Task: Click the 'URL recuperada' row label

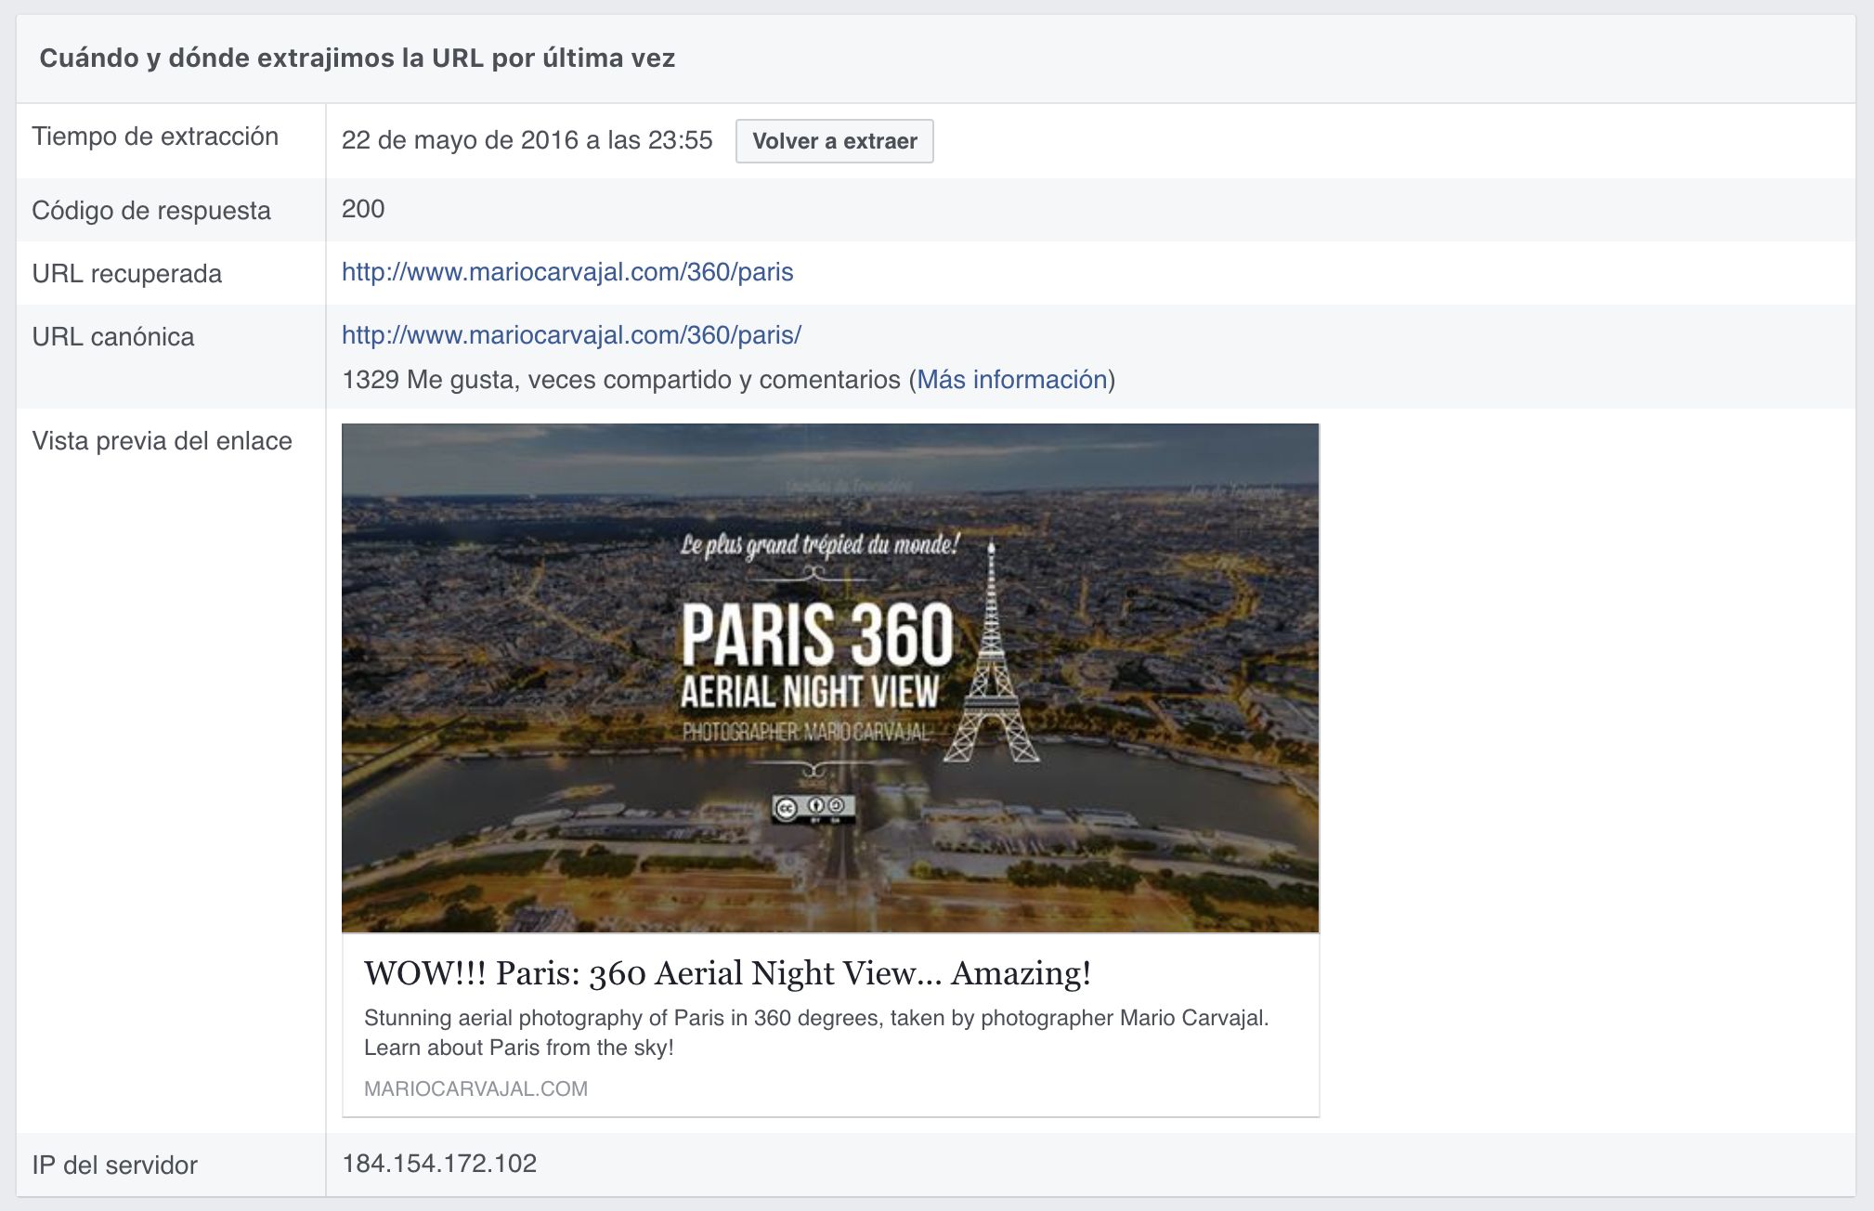Action: 127,274
